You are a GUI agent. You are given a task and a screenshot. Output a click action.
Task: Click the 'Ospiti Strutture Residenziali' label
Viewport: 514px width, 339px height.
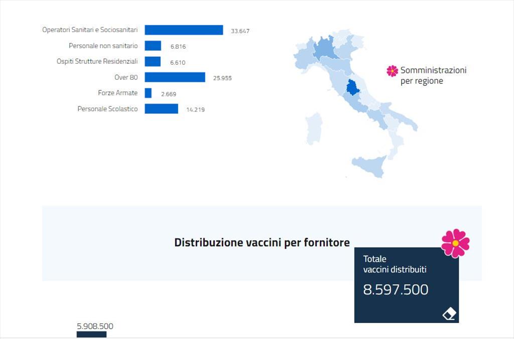click(97, 61)
